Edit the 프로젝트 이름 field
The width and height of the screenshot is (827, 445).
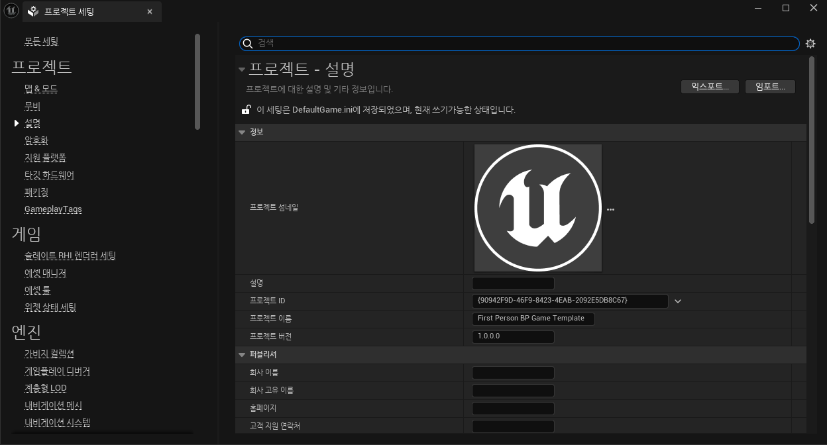533,319
